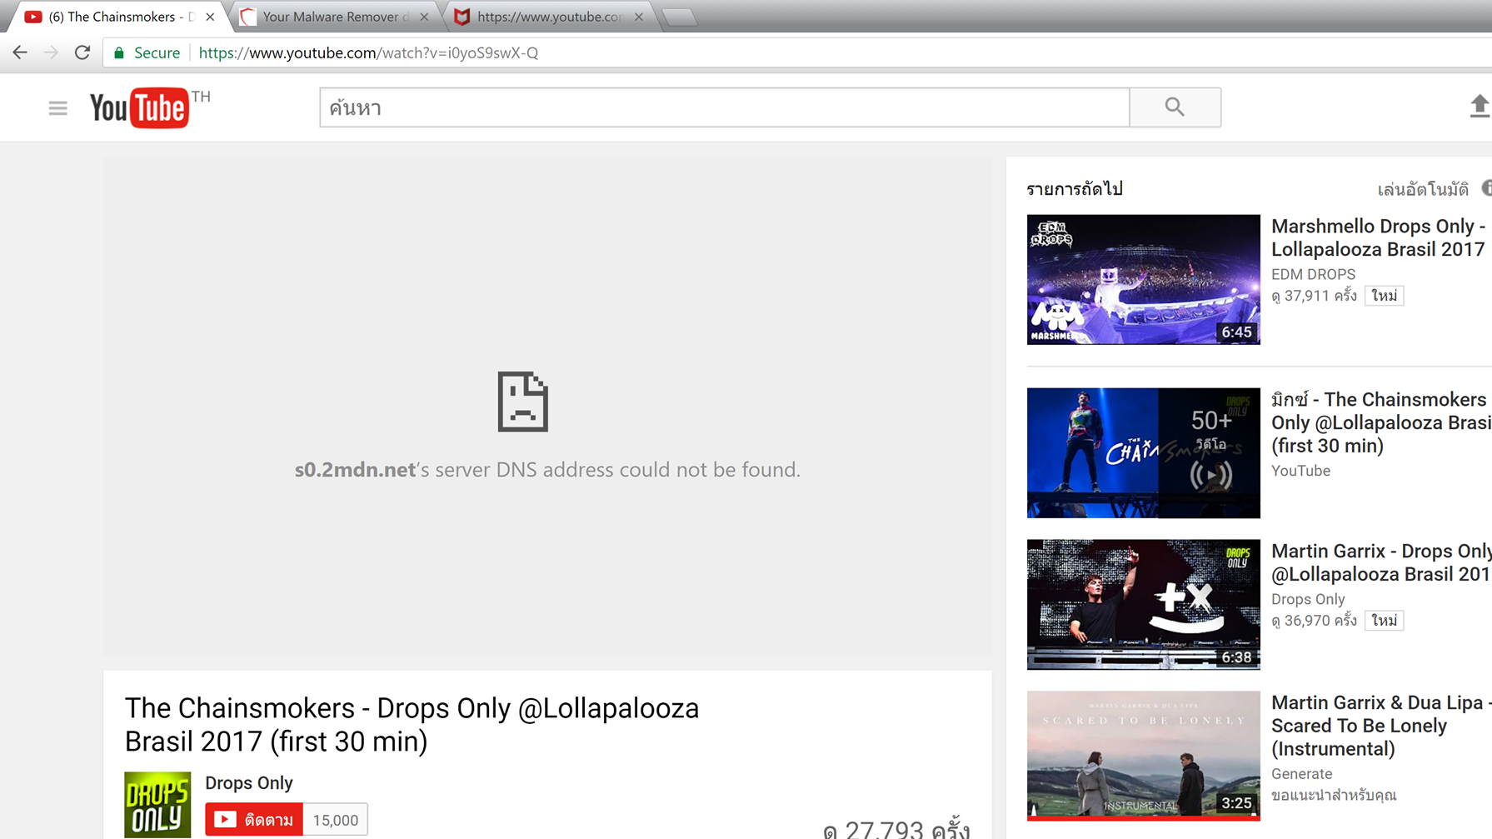Open the Drops Only channel name link
Screen dimensions: 1492x839
(x=249, y=783)
